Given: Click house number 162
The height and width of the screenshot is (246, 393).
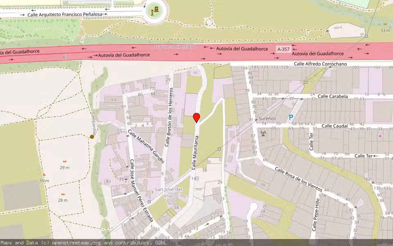Looking at the screenshot, I should (367, 179).
